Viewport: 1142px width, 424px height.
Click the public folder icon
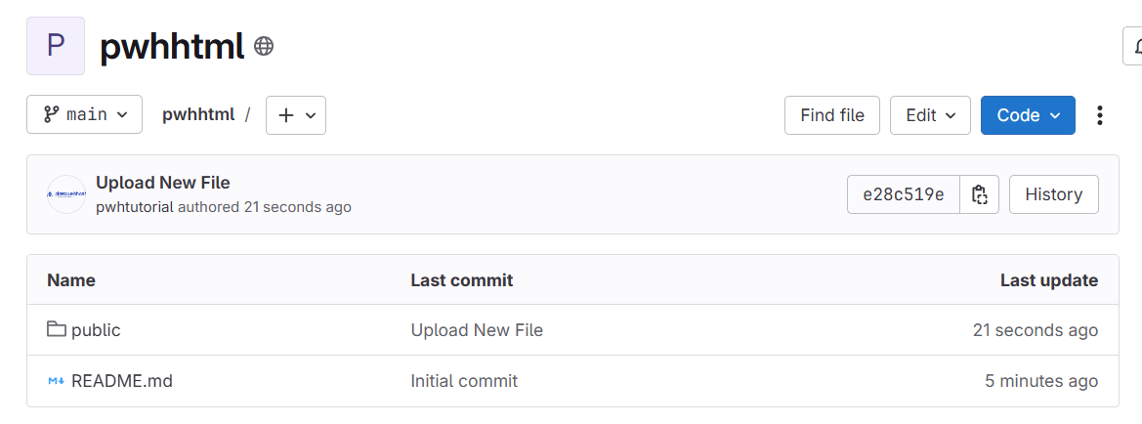point(56,329)
